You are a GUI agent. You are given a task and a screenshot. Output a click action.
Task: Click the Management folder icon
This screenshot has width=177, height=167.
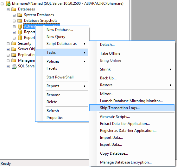(14, 60)
